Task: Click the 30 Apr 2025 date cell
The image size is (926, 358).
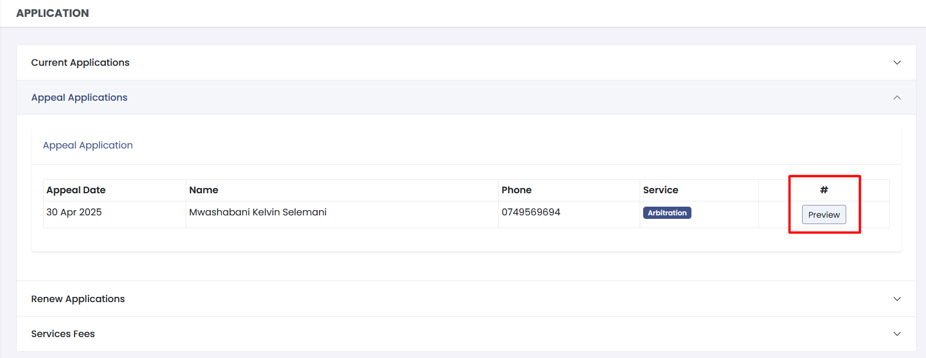Action: pos(74,212)
